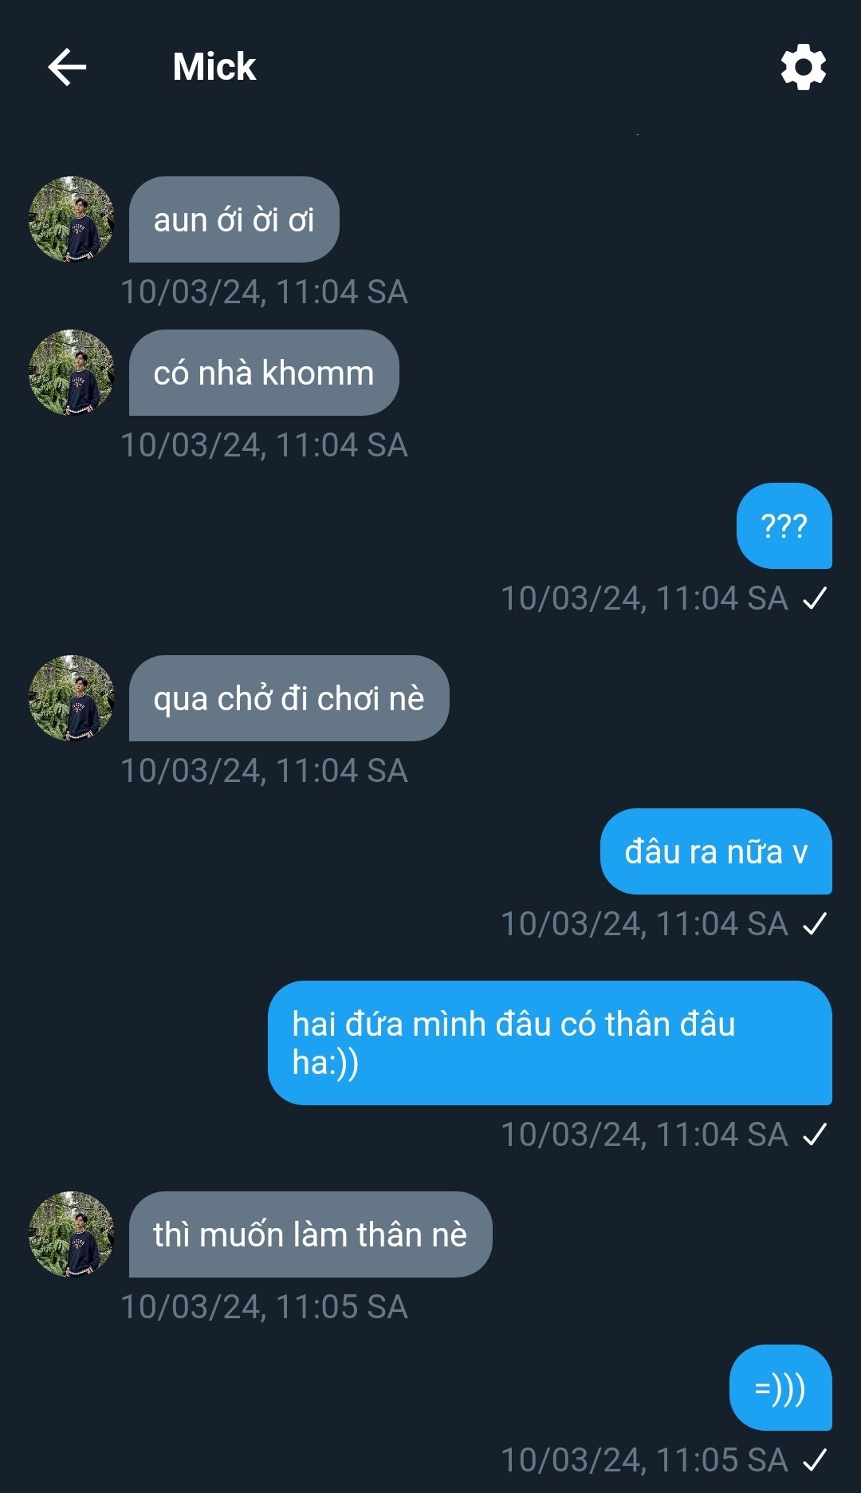Screen dimensions: 861x1493
Task: Tap avatar beside "có nhà khomm"
Action: [72, 373]
